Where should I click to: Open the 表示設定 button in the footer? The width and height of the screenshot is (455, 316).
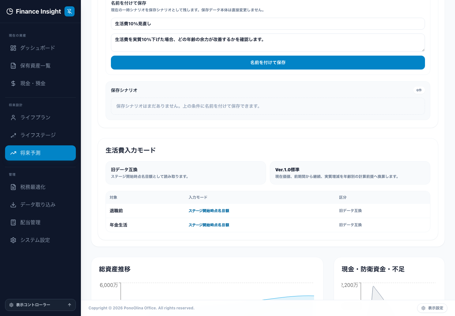432,308
